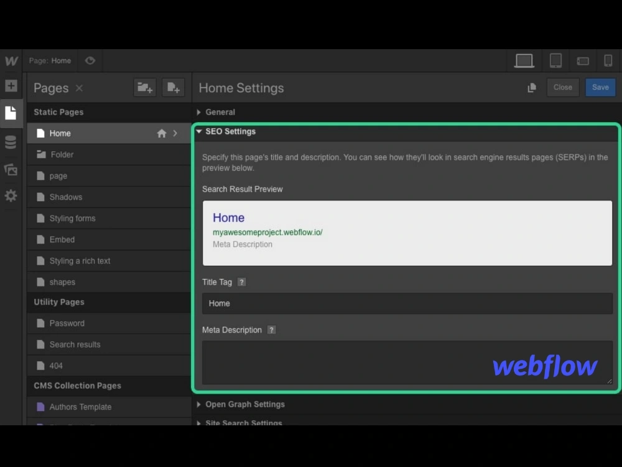Viewport: 622px width, 467px height.
Task: Click the home icon on Home row
Action: [162, 133]
